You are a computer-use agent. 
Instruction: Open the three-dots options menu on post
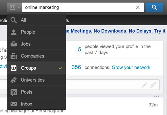point(156,96)
